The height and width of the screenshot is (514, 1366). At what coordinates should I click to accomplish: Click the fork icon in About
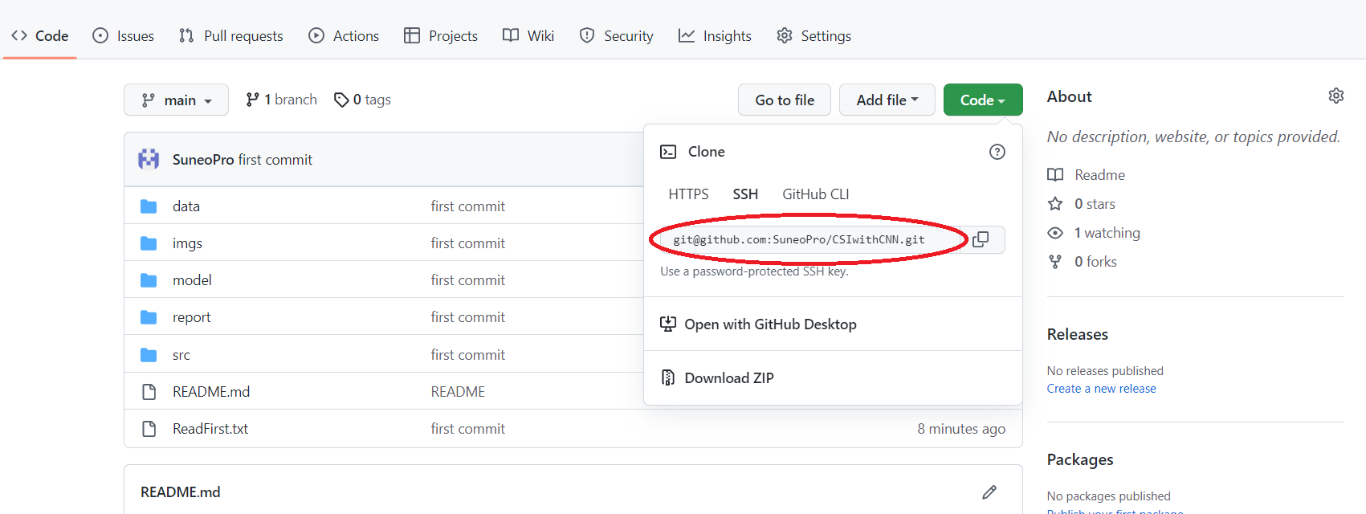pyautogui.click(x=1055, y=262)
